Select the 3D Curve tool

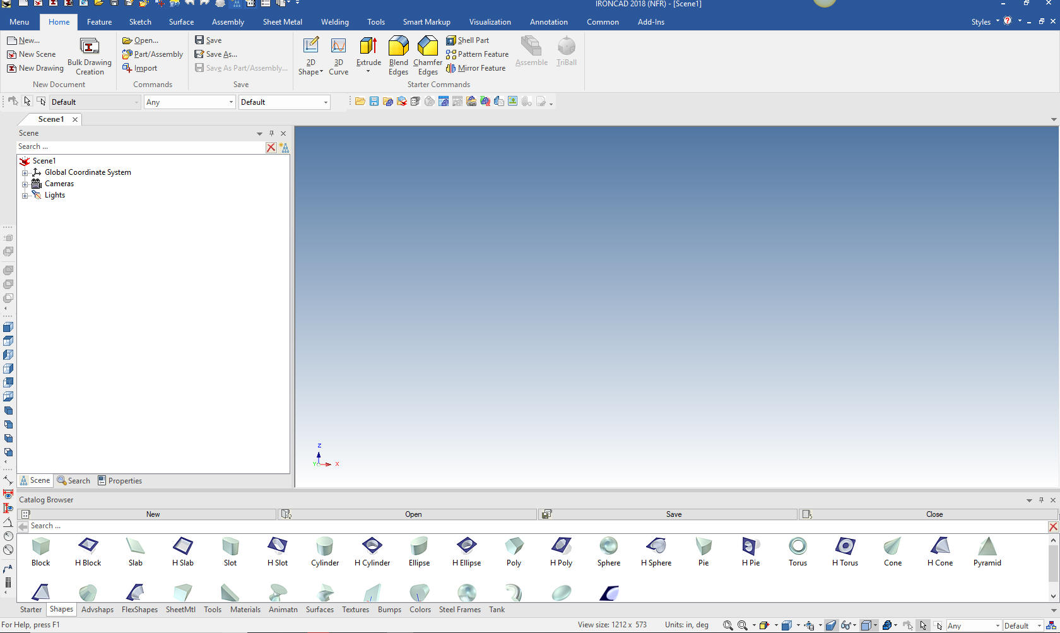[339, 56]
